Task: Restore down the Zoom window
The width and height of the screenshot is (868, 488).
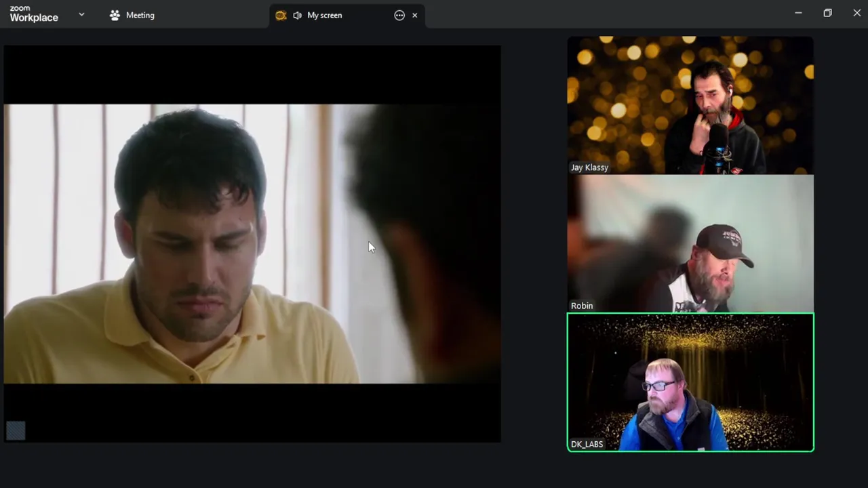Action: click(827, 13)
